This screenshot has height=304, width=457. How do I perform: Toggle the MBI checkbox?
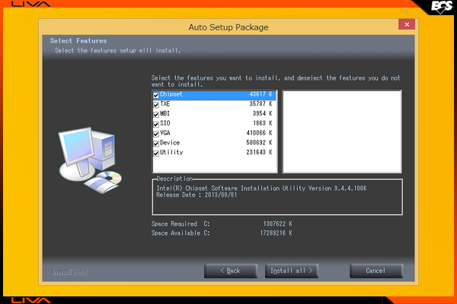click(x=156, y=114)
